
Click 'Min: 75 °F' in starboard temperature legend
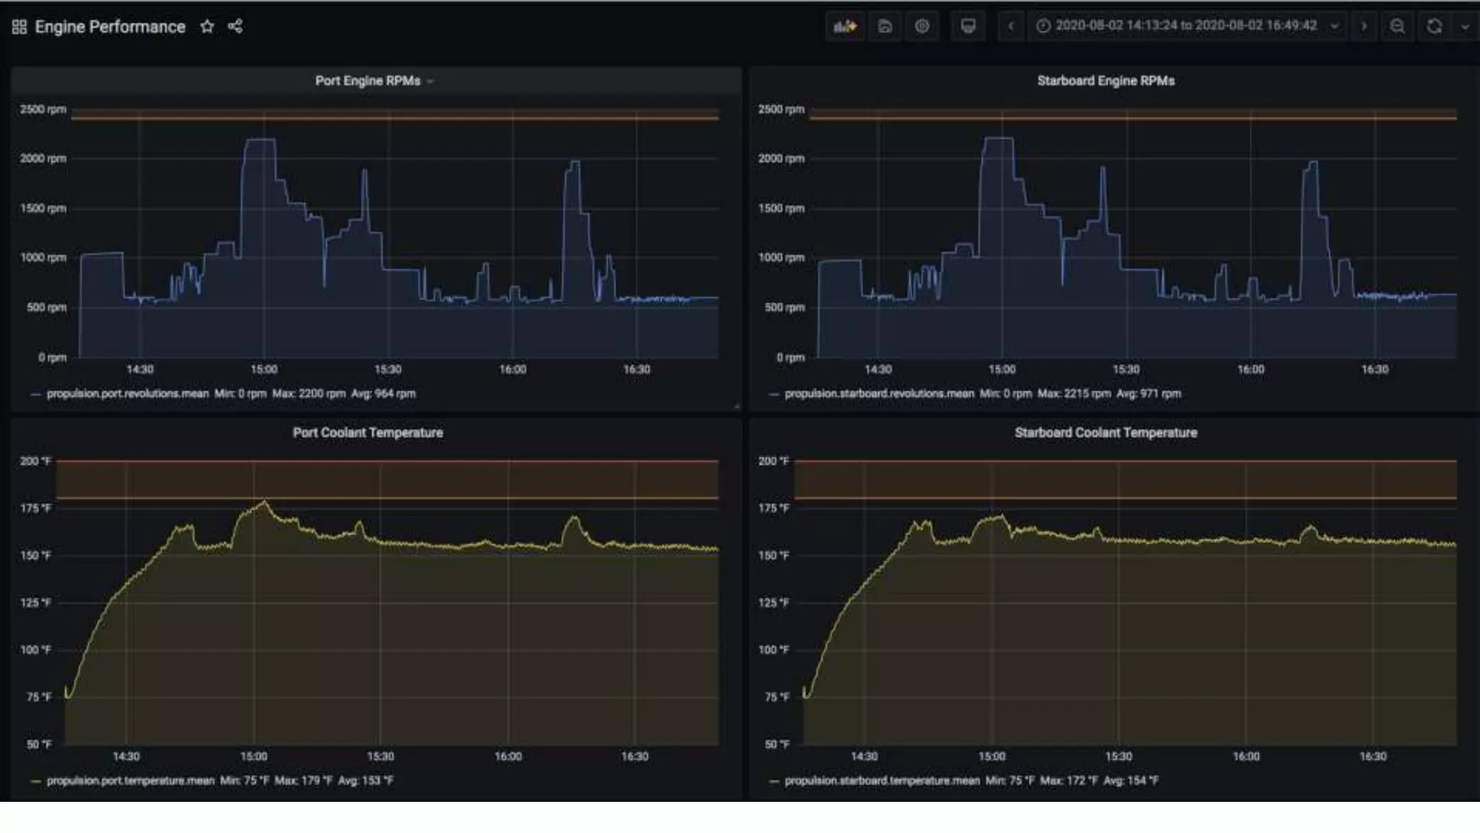pos(1010,780)
